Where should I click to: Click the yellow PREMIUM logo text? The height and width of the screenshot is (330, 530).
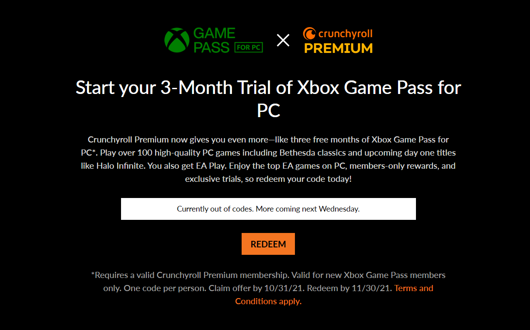pyautogui.click(x=338, y=49)
